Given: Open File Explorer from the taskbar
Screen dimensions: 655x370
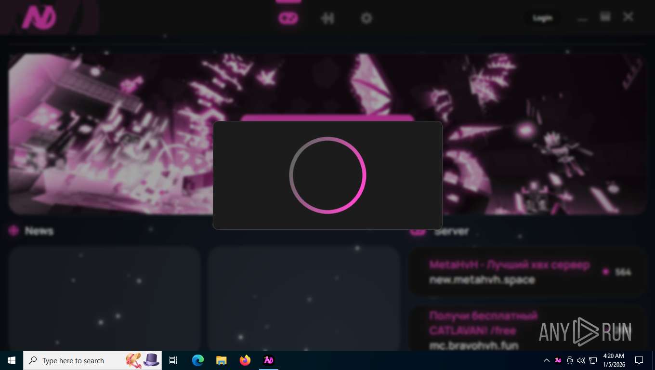Looking at the screenshot, I should pyautogui.click(x=222, y=360).
